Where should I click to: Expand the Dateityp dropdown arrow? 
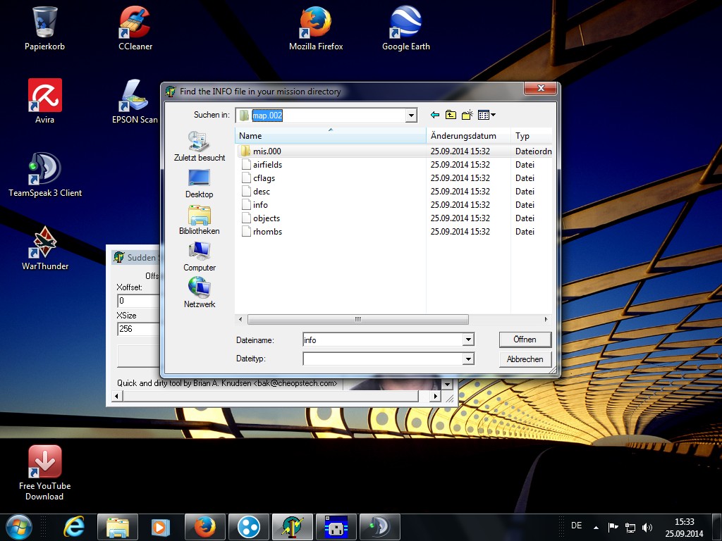click(468, 359)
